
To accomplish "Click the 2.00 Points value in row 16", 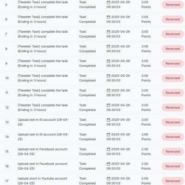I will [146, 166].
